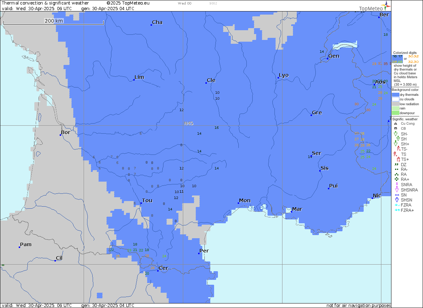This screenshot has height=308, width=423.
Task: Click the 'Background color' legend heading
Action: 405,90
